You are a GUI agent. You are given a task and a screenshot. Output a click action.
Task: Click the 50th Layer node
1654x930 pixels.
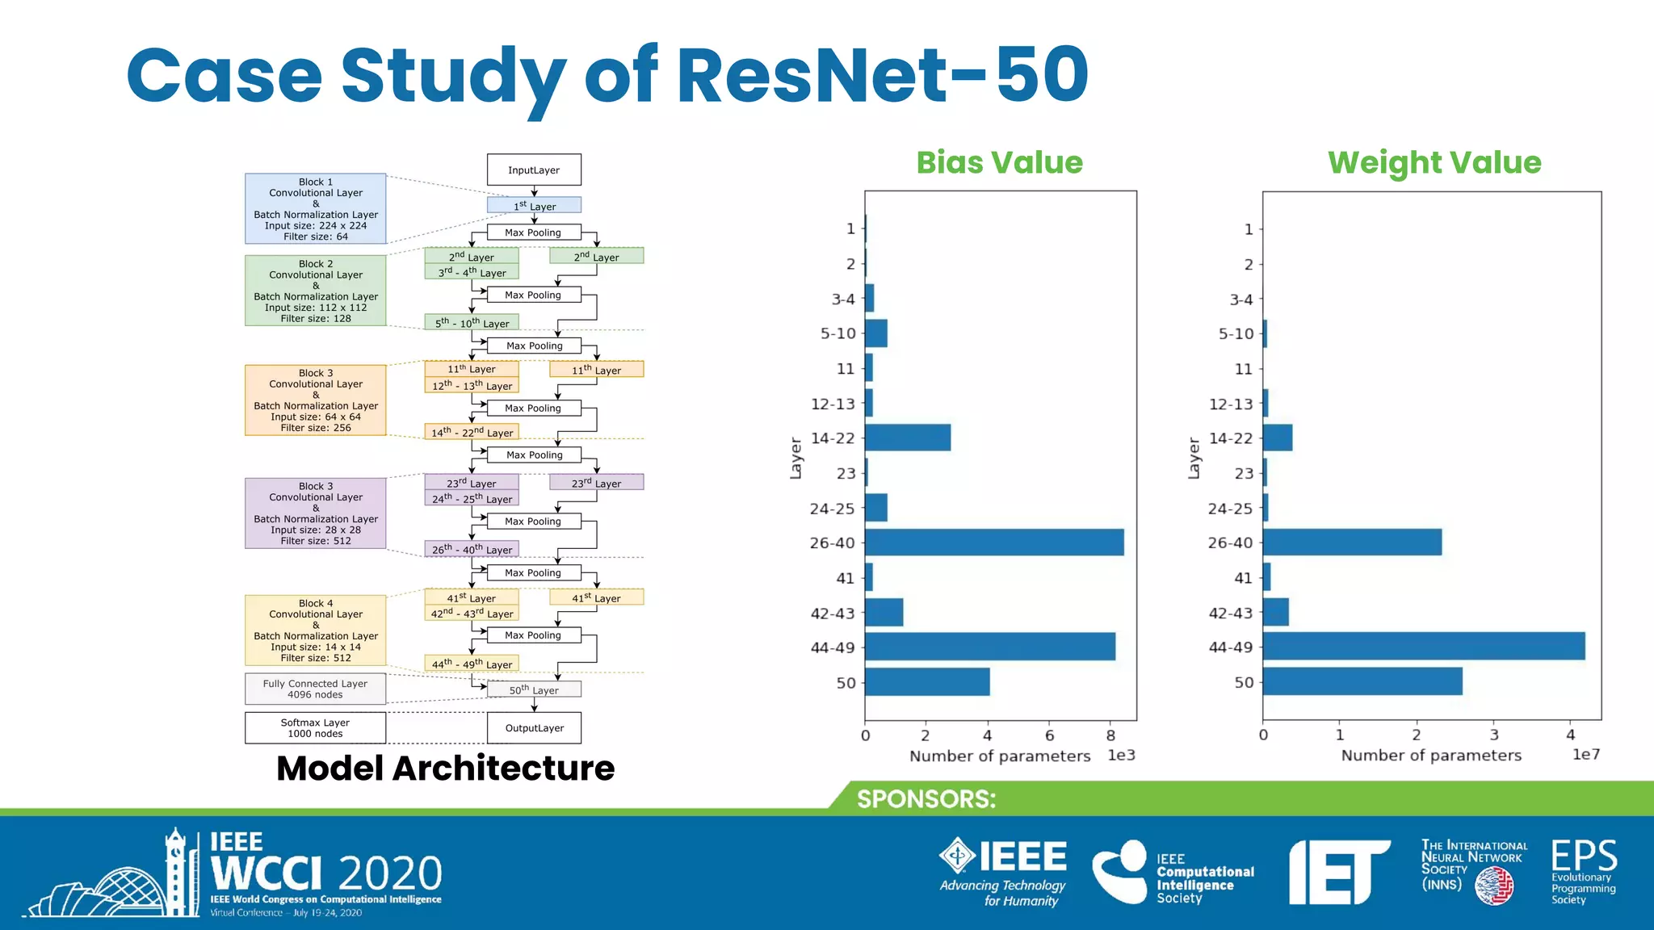pyautogui.click(x=534, y=689)
